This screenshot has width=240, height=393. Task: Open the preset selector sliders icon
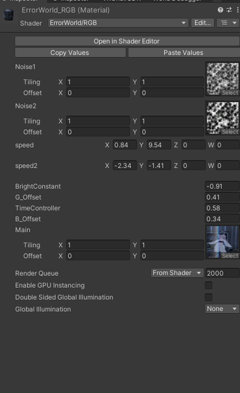pyautogui.click(x=229, y=10)
